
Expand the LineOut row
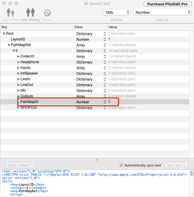[x=18, y=85]
